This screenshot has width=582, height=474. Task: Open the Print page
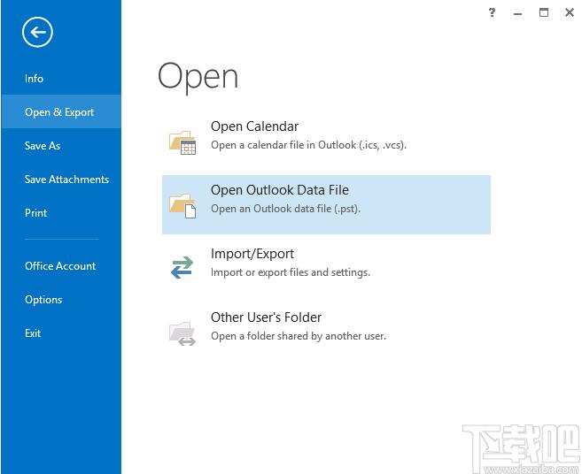[x=36, y=213]
